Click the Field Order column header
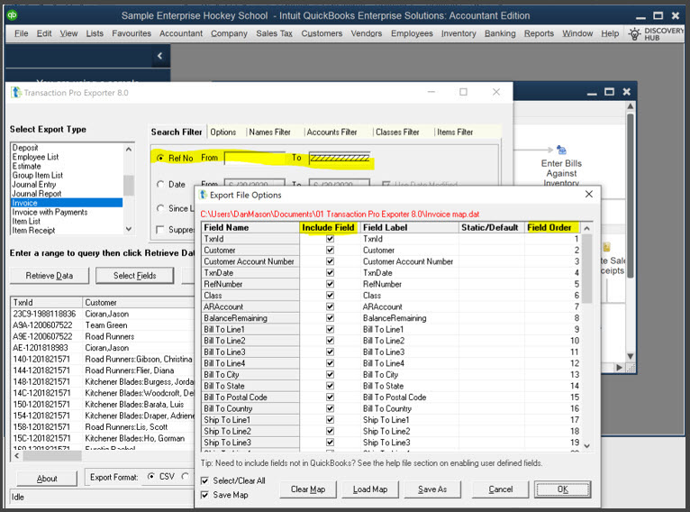This screenshot has height=512, width=690. [x=552, y=227]
